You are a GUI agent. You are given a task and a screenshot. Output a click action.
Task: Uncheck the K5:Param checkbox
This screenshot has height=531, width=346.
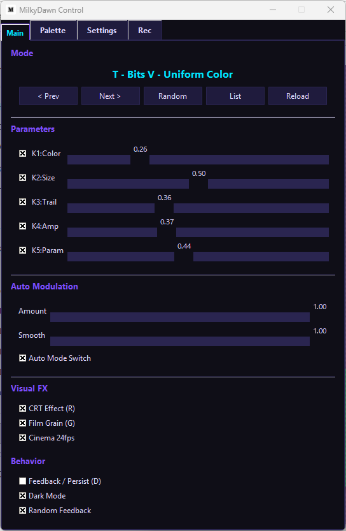point(23,251)
